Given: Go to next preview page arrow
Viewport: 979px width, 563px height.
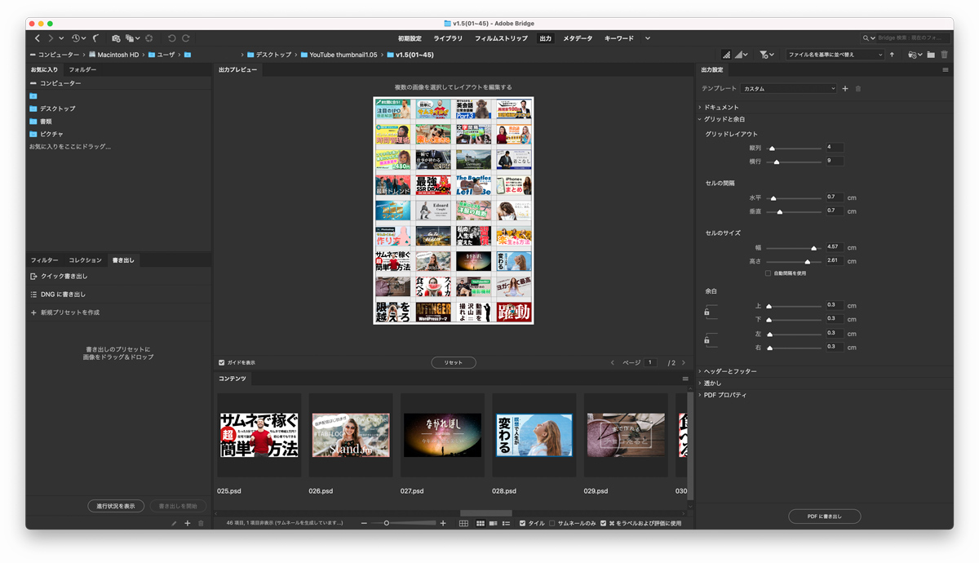Looking at the screenshot, I should pyautogui.click(x=684, y=362).
